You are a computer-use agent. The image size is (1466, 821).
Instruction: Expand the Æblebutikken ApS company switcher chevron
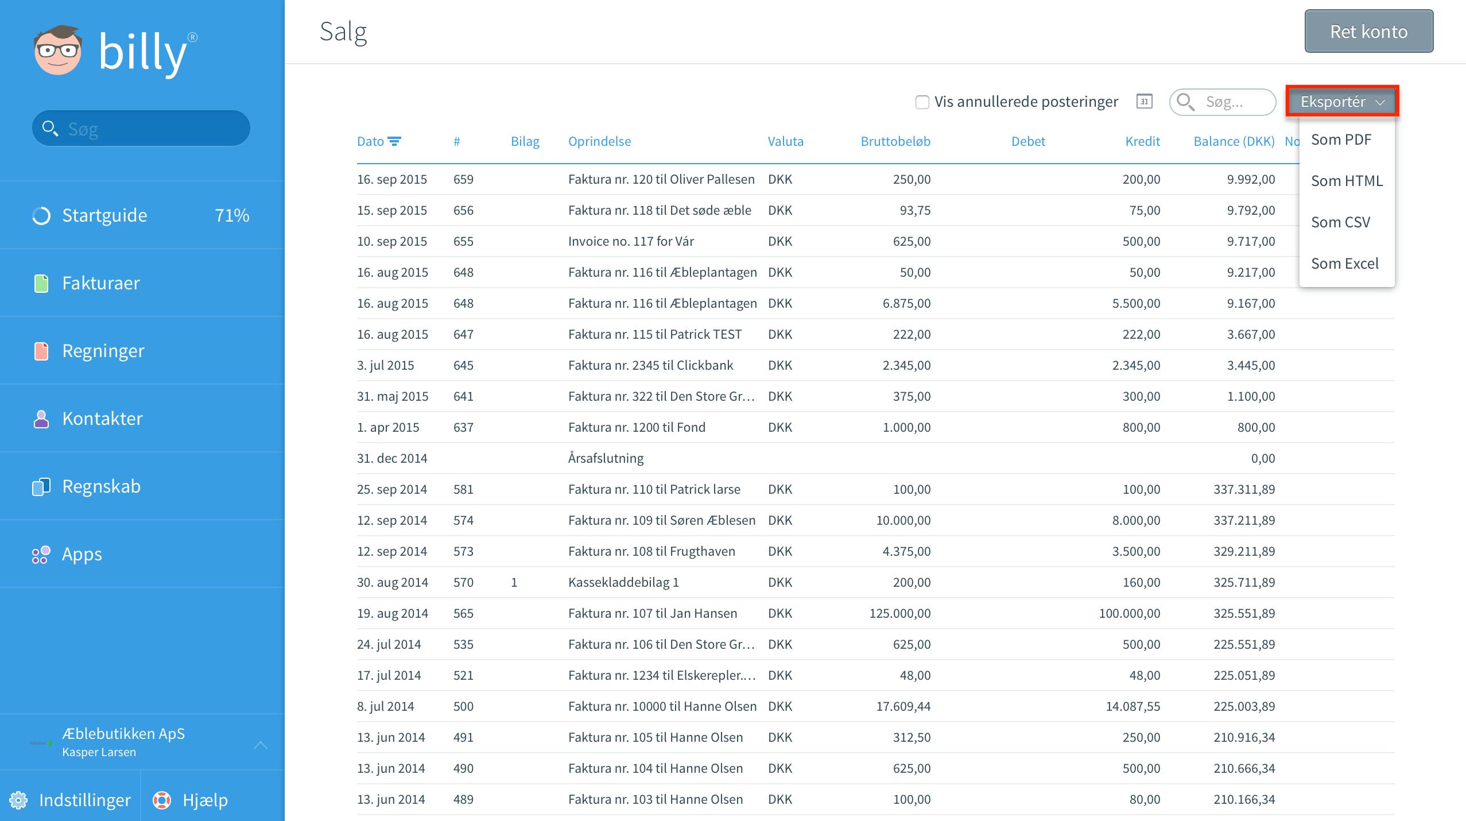click(x=261, y=745)
